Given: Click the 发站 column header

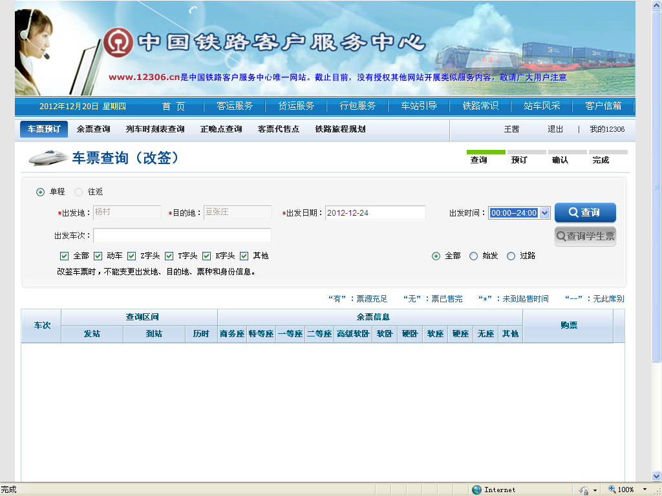Looking at the screenshot, I should [92, 334].
